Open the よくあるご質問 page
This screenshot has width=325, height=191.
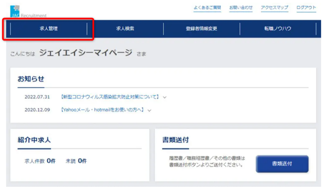coord(208,8)
